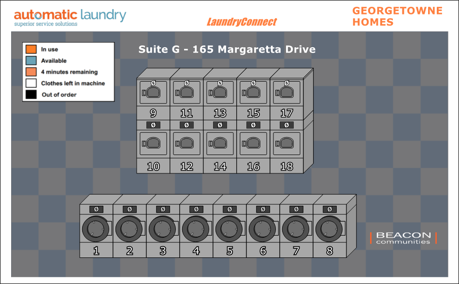The width and height of the screenshot is (459, 284).
Task: Select upper dryer 9 door
Action: point(153,92)
